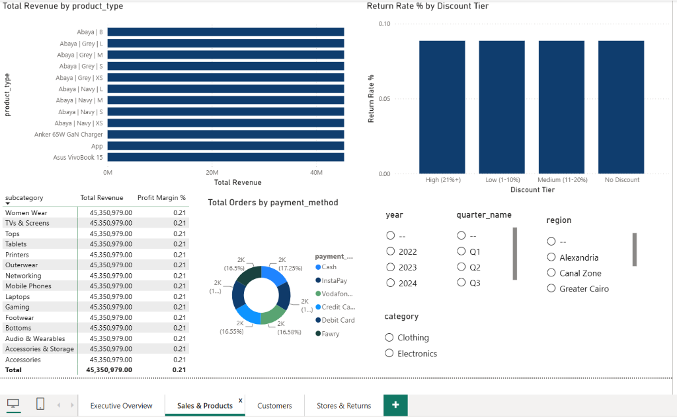Click the Return Rate % by Discount Tier title

[428, 6]
